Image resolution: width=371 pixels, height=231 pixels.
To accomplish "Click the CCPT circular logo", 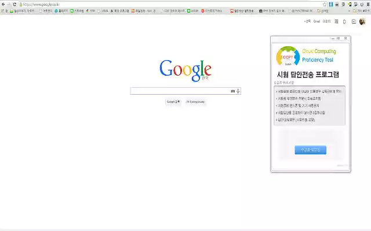I will point(288,56).
